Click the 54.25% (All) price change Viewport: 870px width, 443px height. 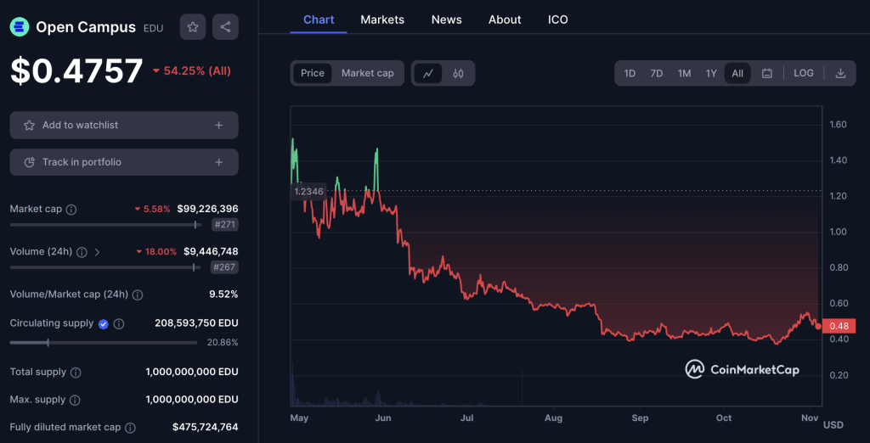pyautogui.click(x=192, y=71)
